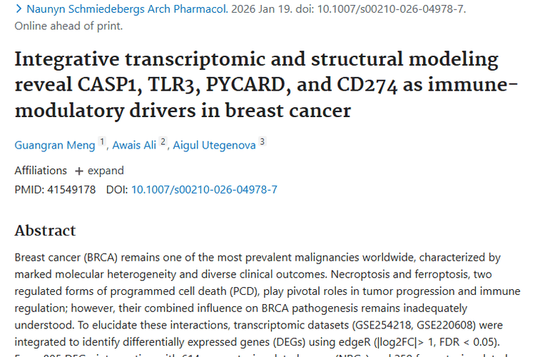The width and height of the screenshot is (535, 357).
Task: Click the plus icon beside Affiliations
Action: [x=79, y=171]
